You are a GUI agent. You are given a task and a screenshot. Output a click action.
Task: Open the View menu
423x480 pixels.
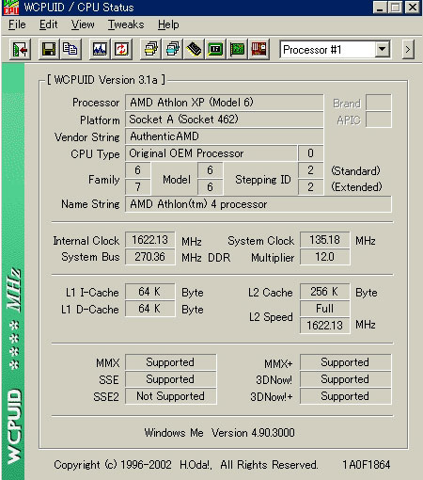pos(83,24)
